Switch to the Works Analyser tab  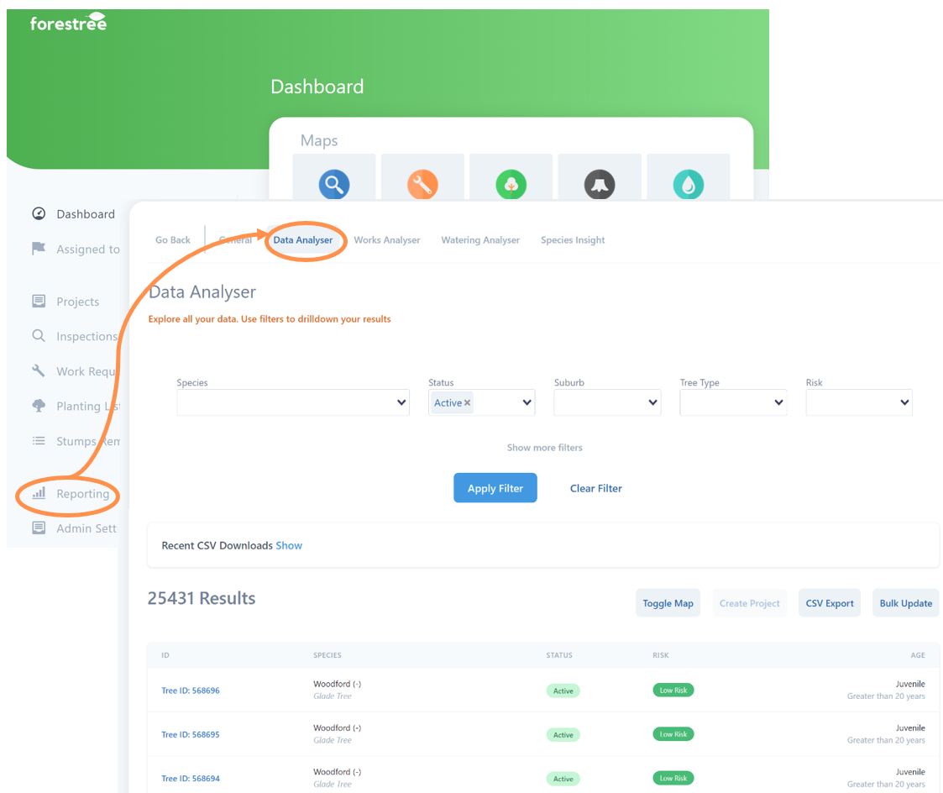387,239
